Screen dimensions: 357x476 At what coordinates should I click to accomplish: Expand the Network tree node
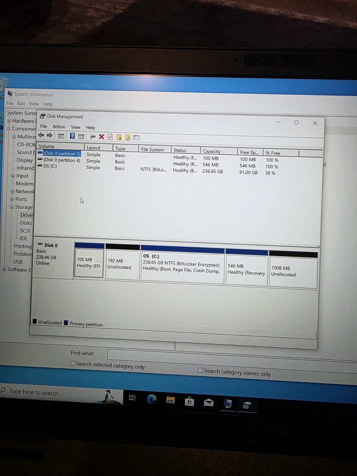12,191
